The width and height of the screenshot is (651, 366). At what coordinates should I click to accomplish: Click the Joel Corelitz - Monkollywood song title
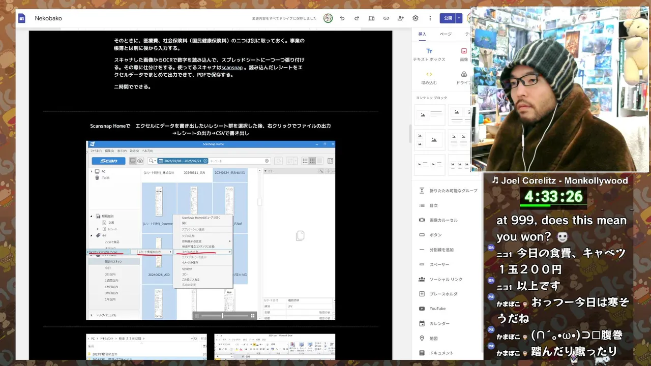click(559, 180)
